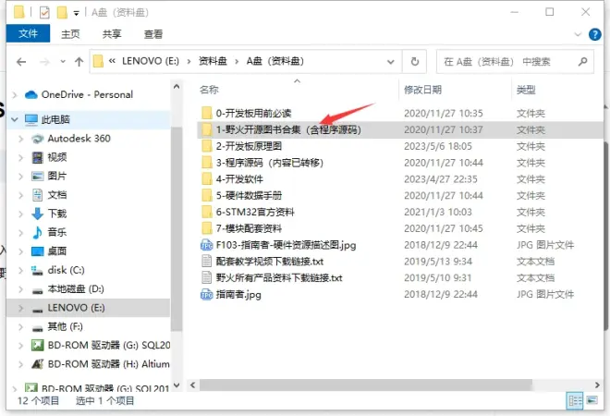Click the file list horizontal scrollbar
Image resolution: width=610 pixels, height=416 pixels.
[366, 385]
